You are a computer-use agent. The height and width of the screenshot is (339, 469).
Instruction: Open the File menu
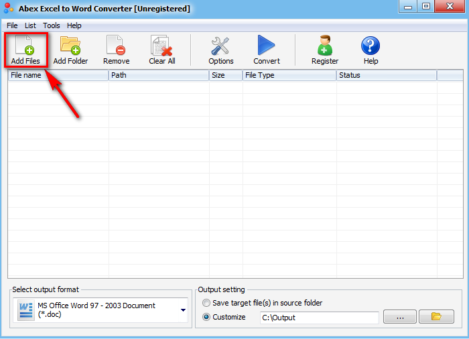[x=12, y=25]
